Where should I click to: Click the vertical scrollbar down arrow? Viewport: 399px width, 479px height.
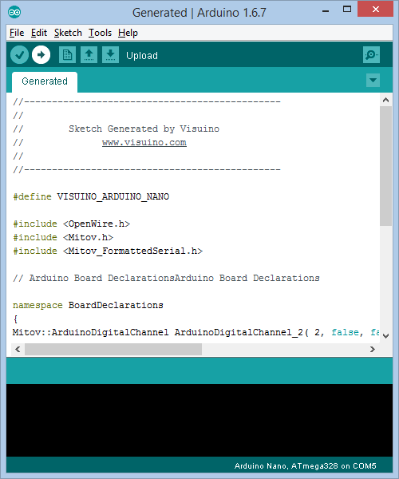pos(386,336)
